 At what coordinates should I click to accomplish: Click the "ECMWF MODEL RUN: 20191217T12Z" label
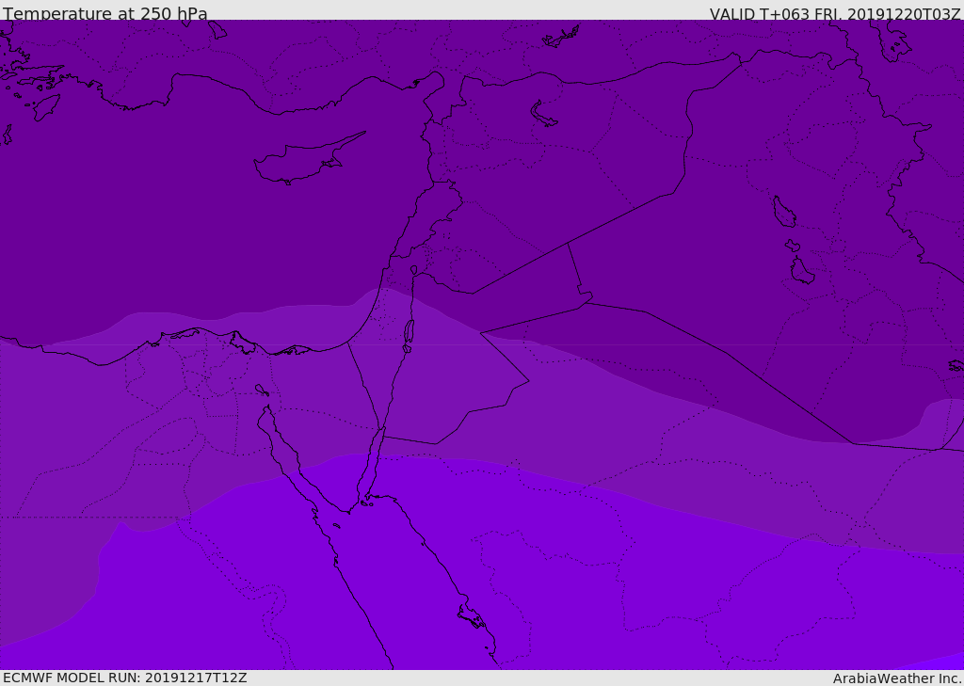click(x=125, y=678)
